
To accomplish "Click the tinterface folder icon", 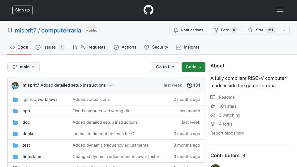I will (15, 157).
